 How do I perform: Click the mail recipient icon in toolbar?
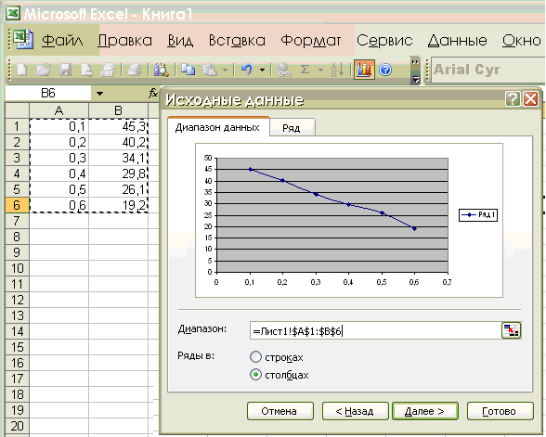tap(108, 70)
